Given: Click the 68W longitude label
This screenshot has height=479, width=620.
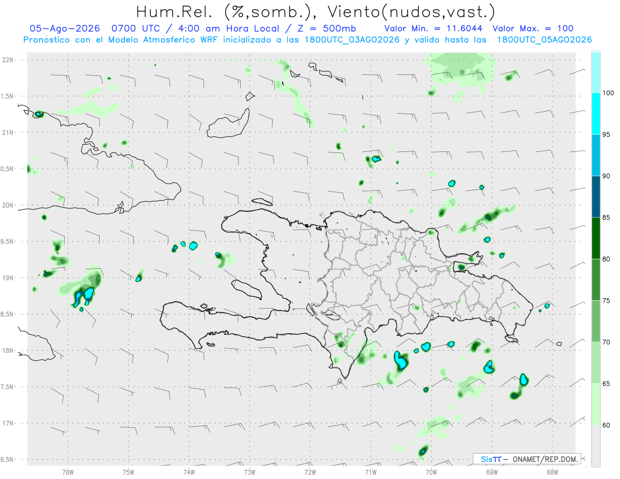Looking at the screenshot, I should click(552, 472).
